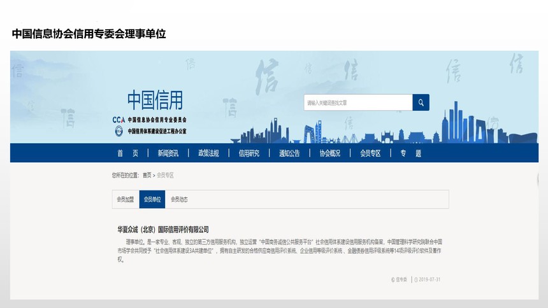Open 通知公告 from the navigation bar
Screen dimensions: 548x308
(289, 153)
